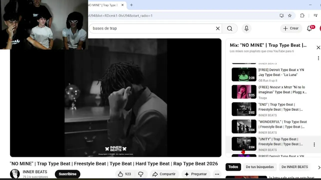
Task: Close the Mix playlist panel
Action: pyautogui.click(x=318, y=47)
